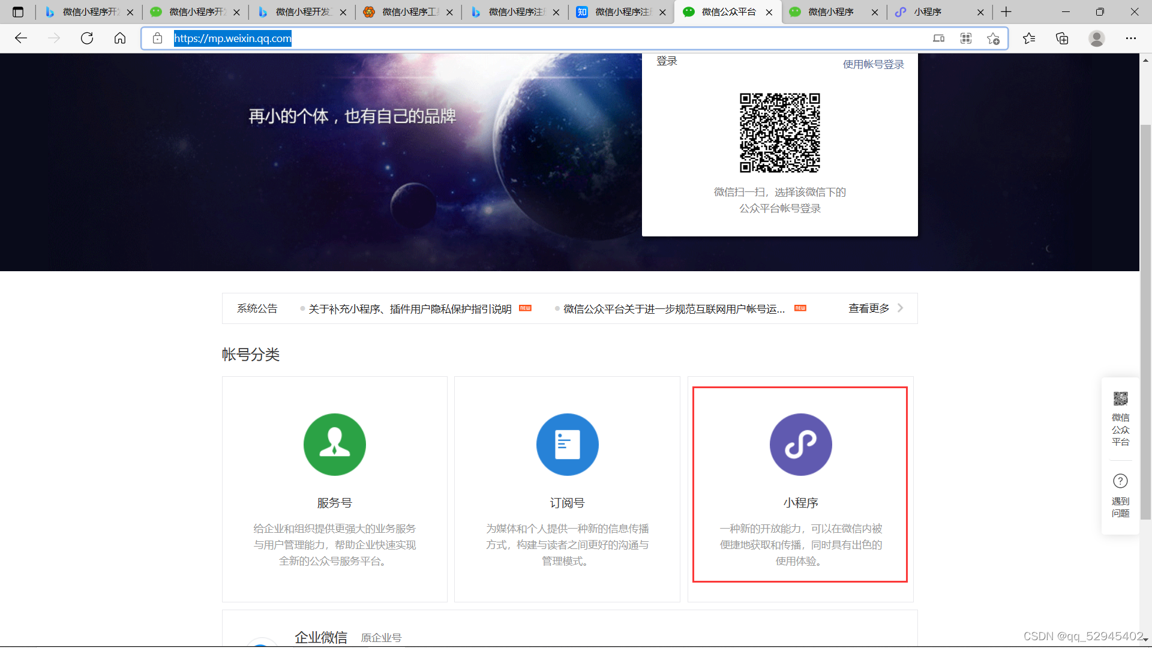The image size is (1152, 648).
Task: Open the tab actions menu icon
Action: pyautogui.click(x=18, y=12)
